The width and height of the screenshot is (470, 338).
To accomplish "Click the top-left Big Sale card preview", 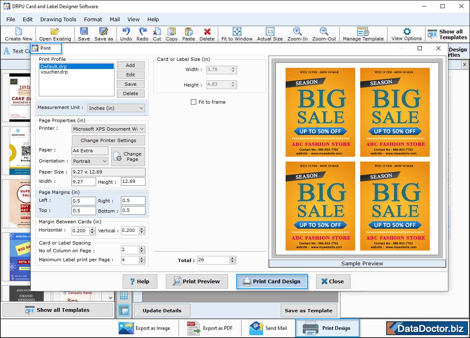I will 320,112.
